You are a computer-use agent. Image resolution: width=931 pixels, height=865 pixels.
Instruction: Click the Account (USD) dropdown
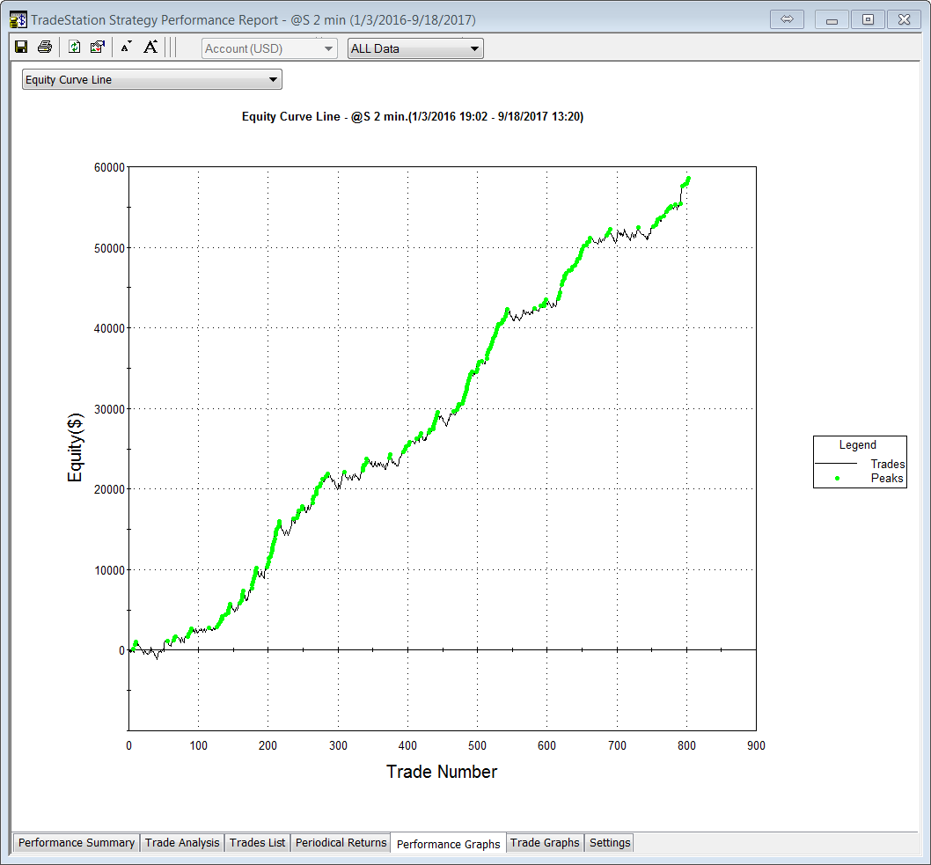pyautogui.click(x=269, y=48)
